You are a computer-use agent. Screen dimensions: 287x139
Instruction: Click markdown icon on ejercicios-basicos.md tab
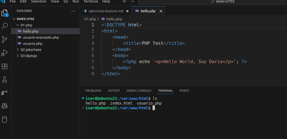85,11
